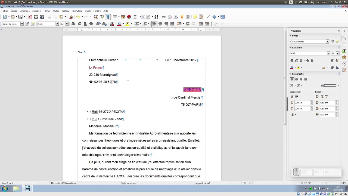Insert an image with the toolbar icon
The image size is (348, 196).
[x=123, y=17]
